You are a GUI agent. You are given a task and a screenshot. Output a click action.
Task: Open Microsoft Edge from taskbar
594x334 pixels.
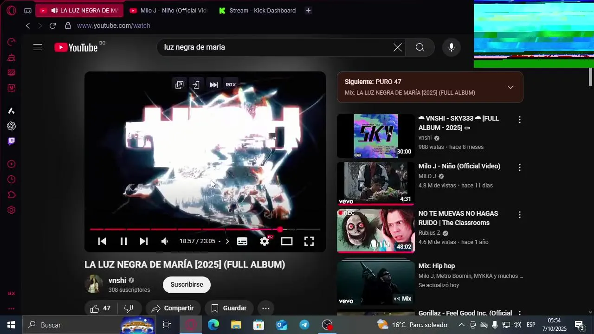pos(213,325)
